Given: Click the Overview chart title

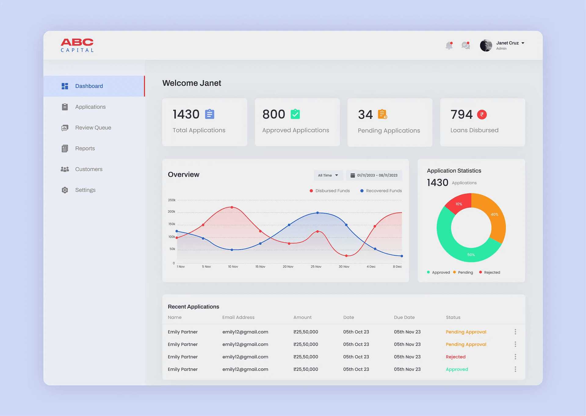Looking at the screenshot, I should click(x=183, y=175).
